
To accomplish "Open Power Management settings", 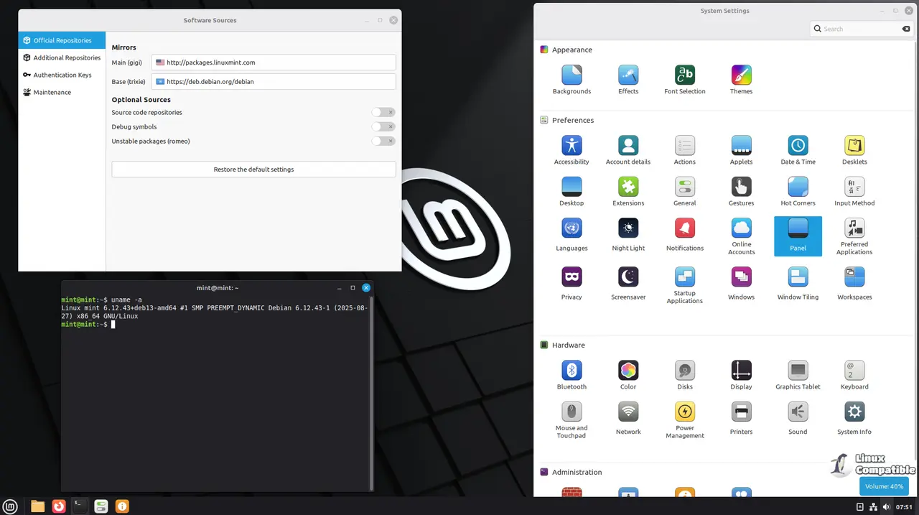I will click(x=684, y=412).
